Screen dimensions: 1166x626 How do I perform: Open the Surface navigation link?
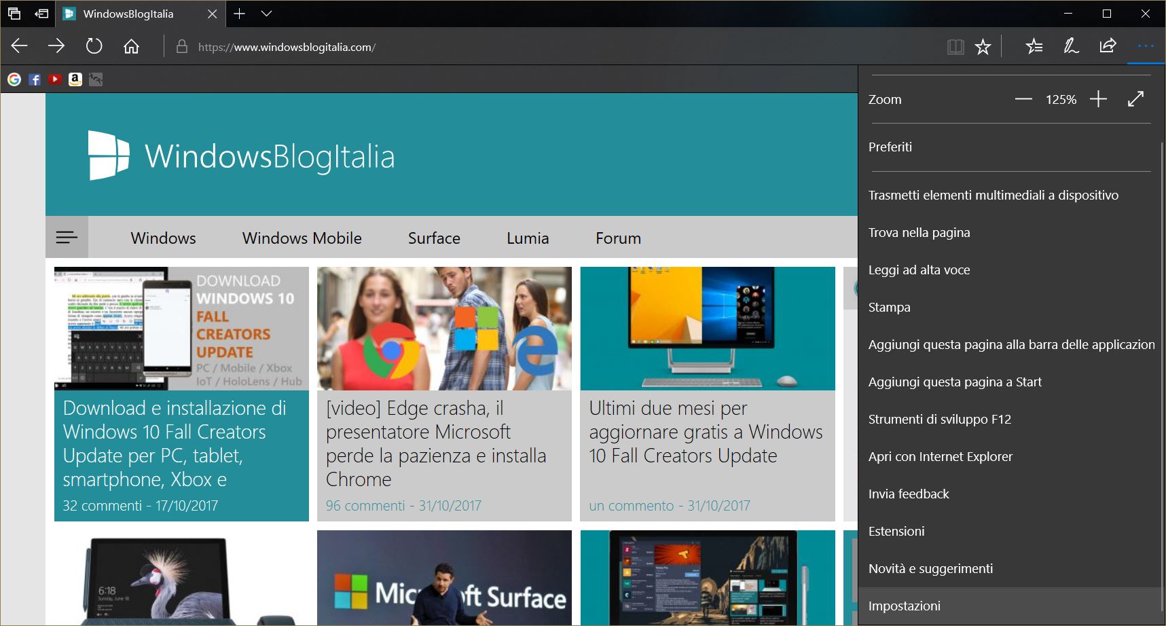[x=434, y=238]
